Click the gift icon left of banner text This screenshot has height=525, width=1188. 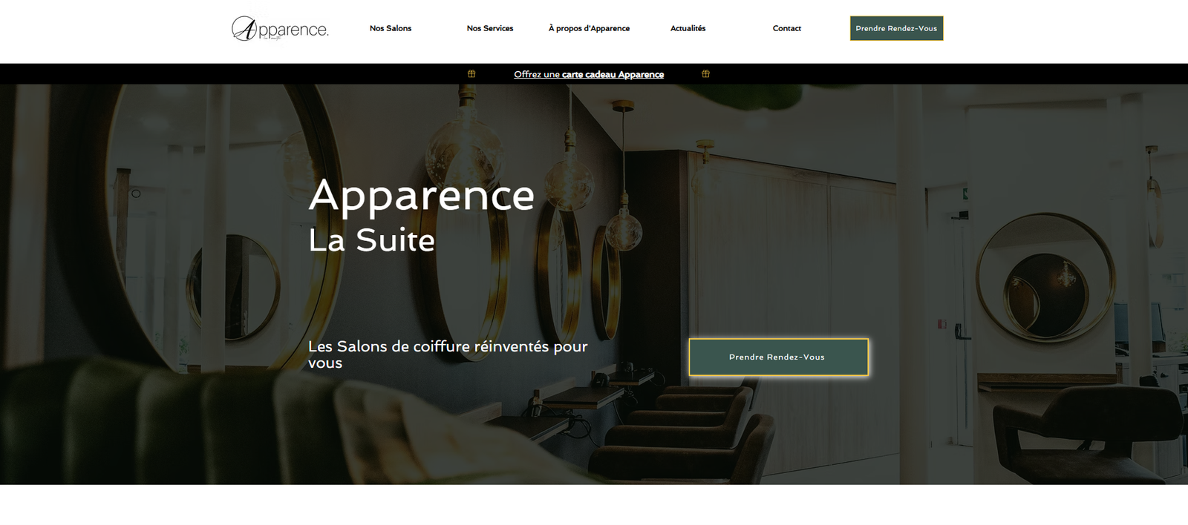[471, 73]
